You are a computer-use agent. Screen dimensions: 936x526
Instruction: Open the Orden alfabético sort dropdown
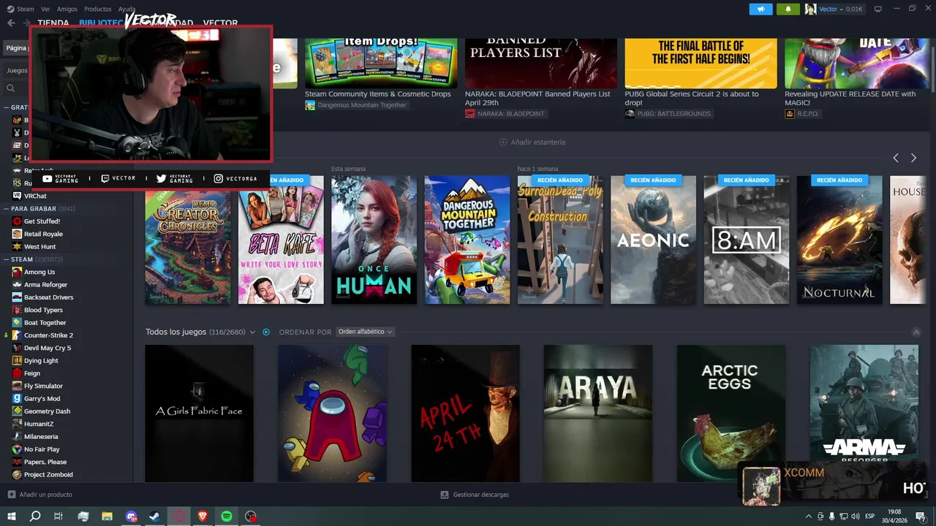[366, 332]
